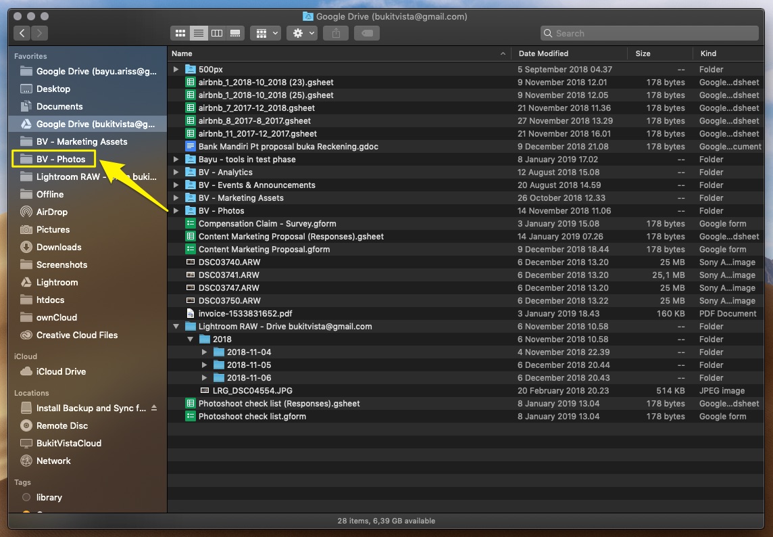Select Bank Mandiri Pt proposal gdoc file

click(x=466, y=147)
